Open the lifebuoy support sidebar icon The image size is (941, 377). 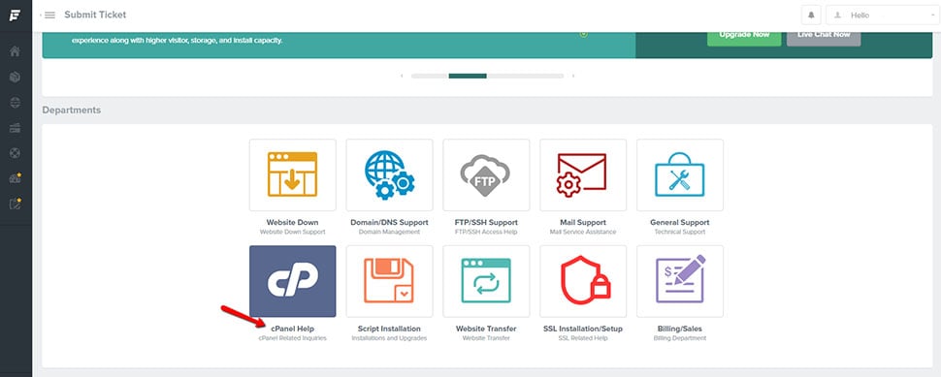tap(15, 153)
